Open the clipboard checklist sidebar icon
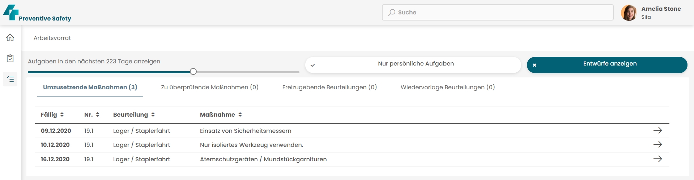This screenshot has width=694, height=180. click(10, 58)
